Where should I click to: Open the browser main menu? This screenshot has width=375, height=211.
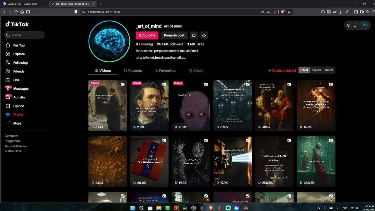pos(373,12)
